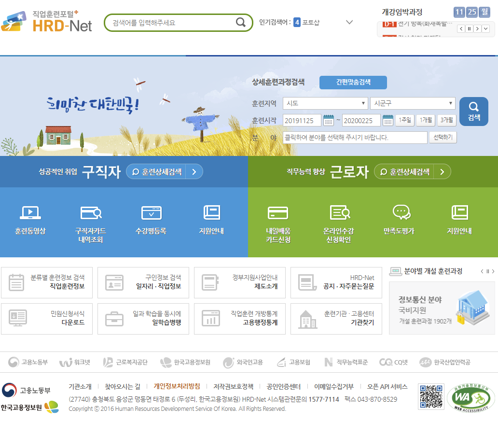
Task: Visit 고용노동부 related site link
Action: (x=28, y=362)
